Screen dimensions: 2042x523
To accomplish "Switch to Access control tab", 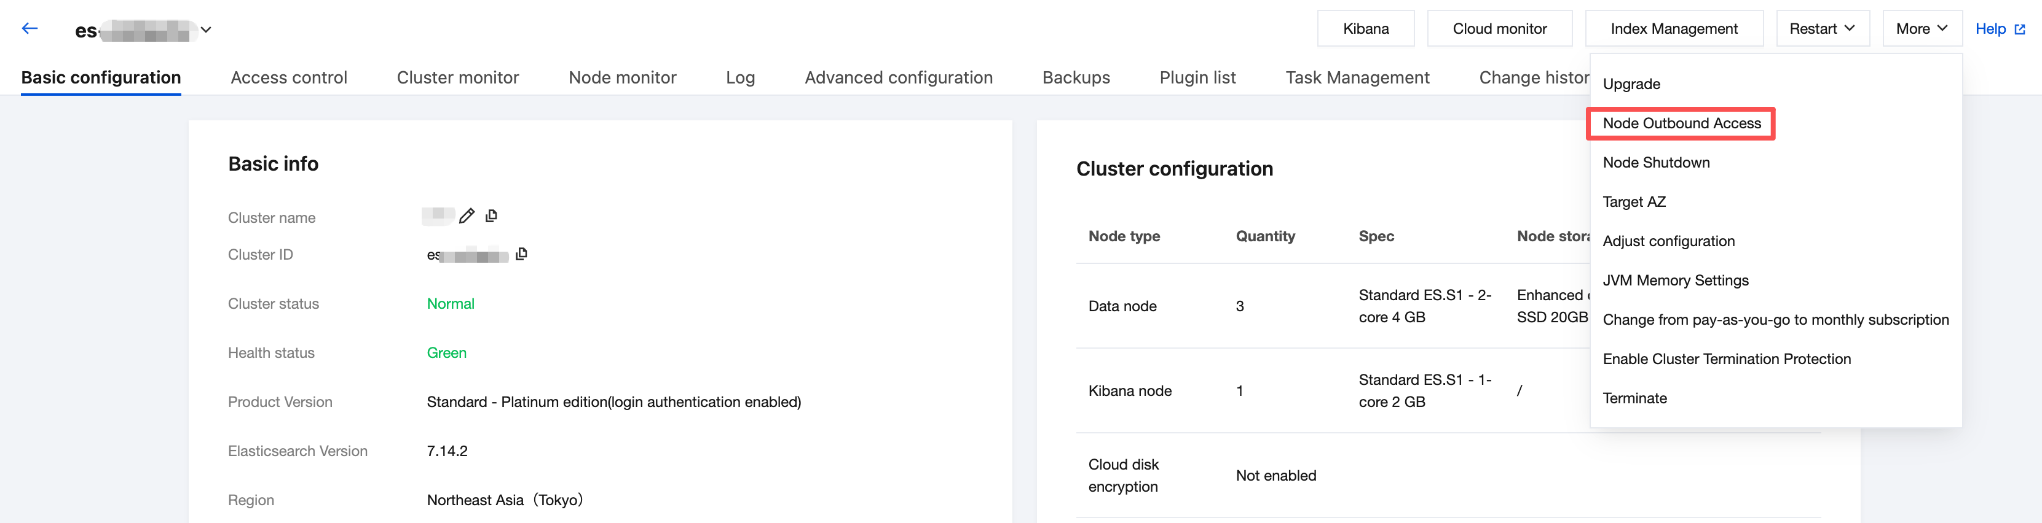I will click(288, 77).
